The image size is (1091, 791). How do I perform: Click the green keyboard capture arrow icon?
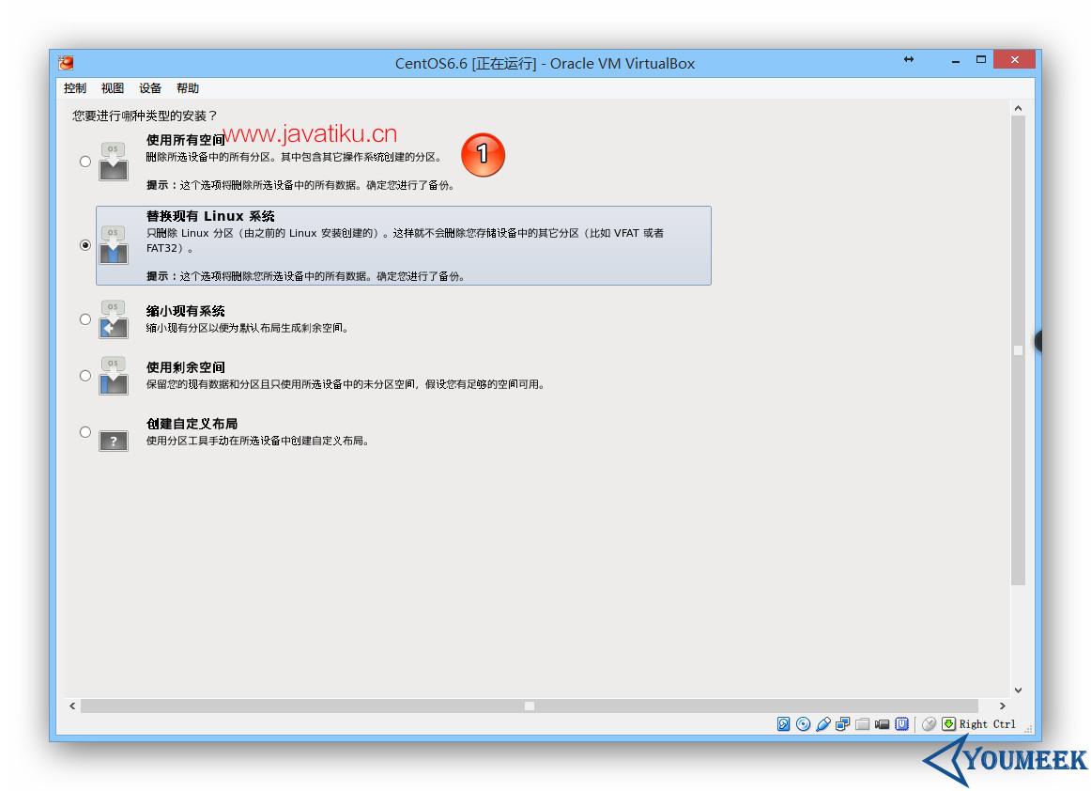(x=948, y=724)
